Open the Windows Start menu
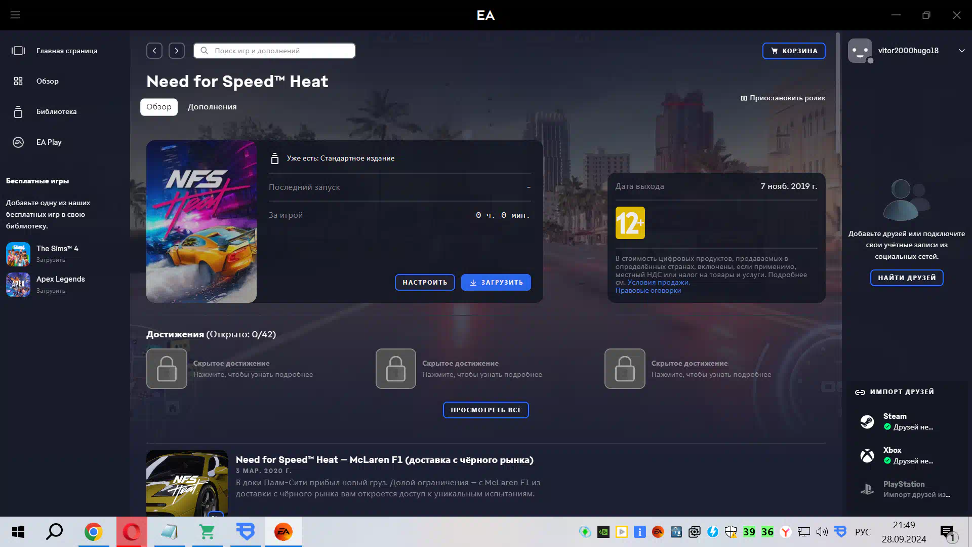The image size is (972, 547). point(18,532)
